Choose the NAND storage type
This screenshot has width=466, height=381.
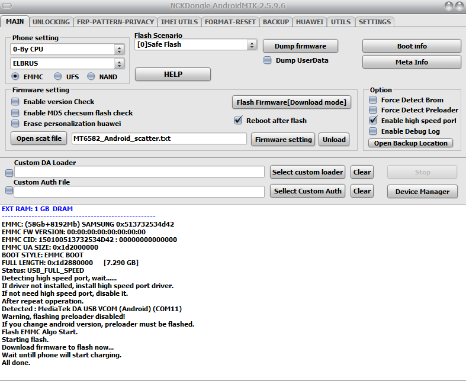pos(91,77)
